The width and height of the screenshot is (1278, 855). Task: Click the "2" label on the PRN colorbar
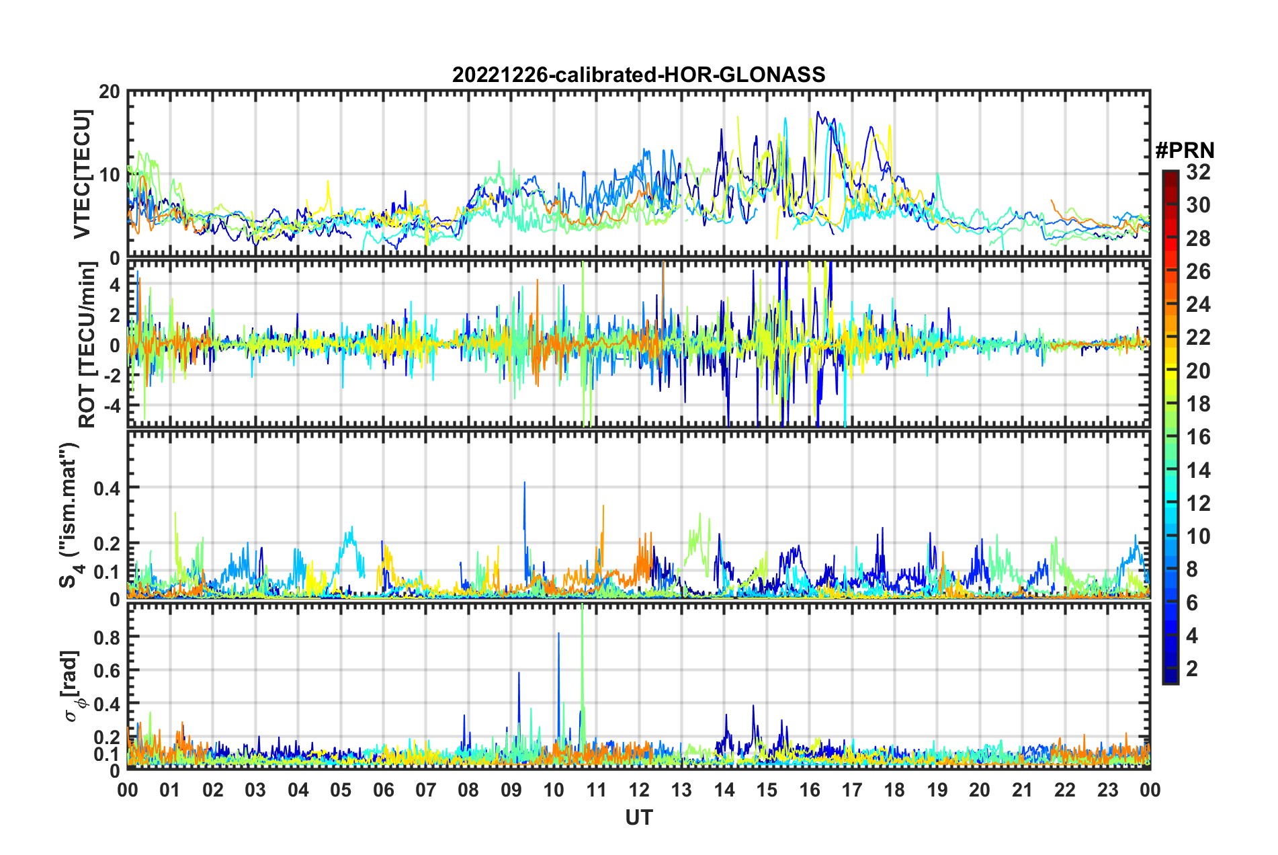tap(1193, 669)
